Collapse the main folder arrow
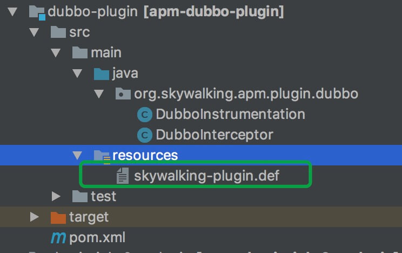This screenshot has width=402, height=253. pyautogui.click(x=55, y=53)
